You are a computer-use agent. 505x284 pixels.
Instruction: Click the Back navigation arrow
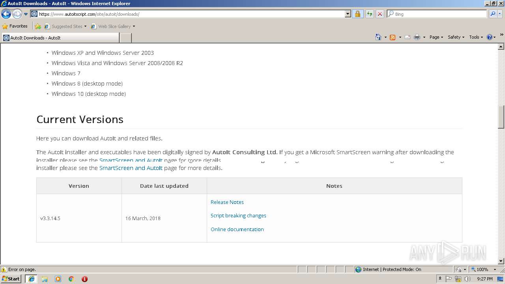[x=6, y=14]
